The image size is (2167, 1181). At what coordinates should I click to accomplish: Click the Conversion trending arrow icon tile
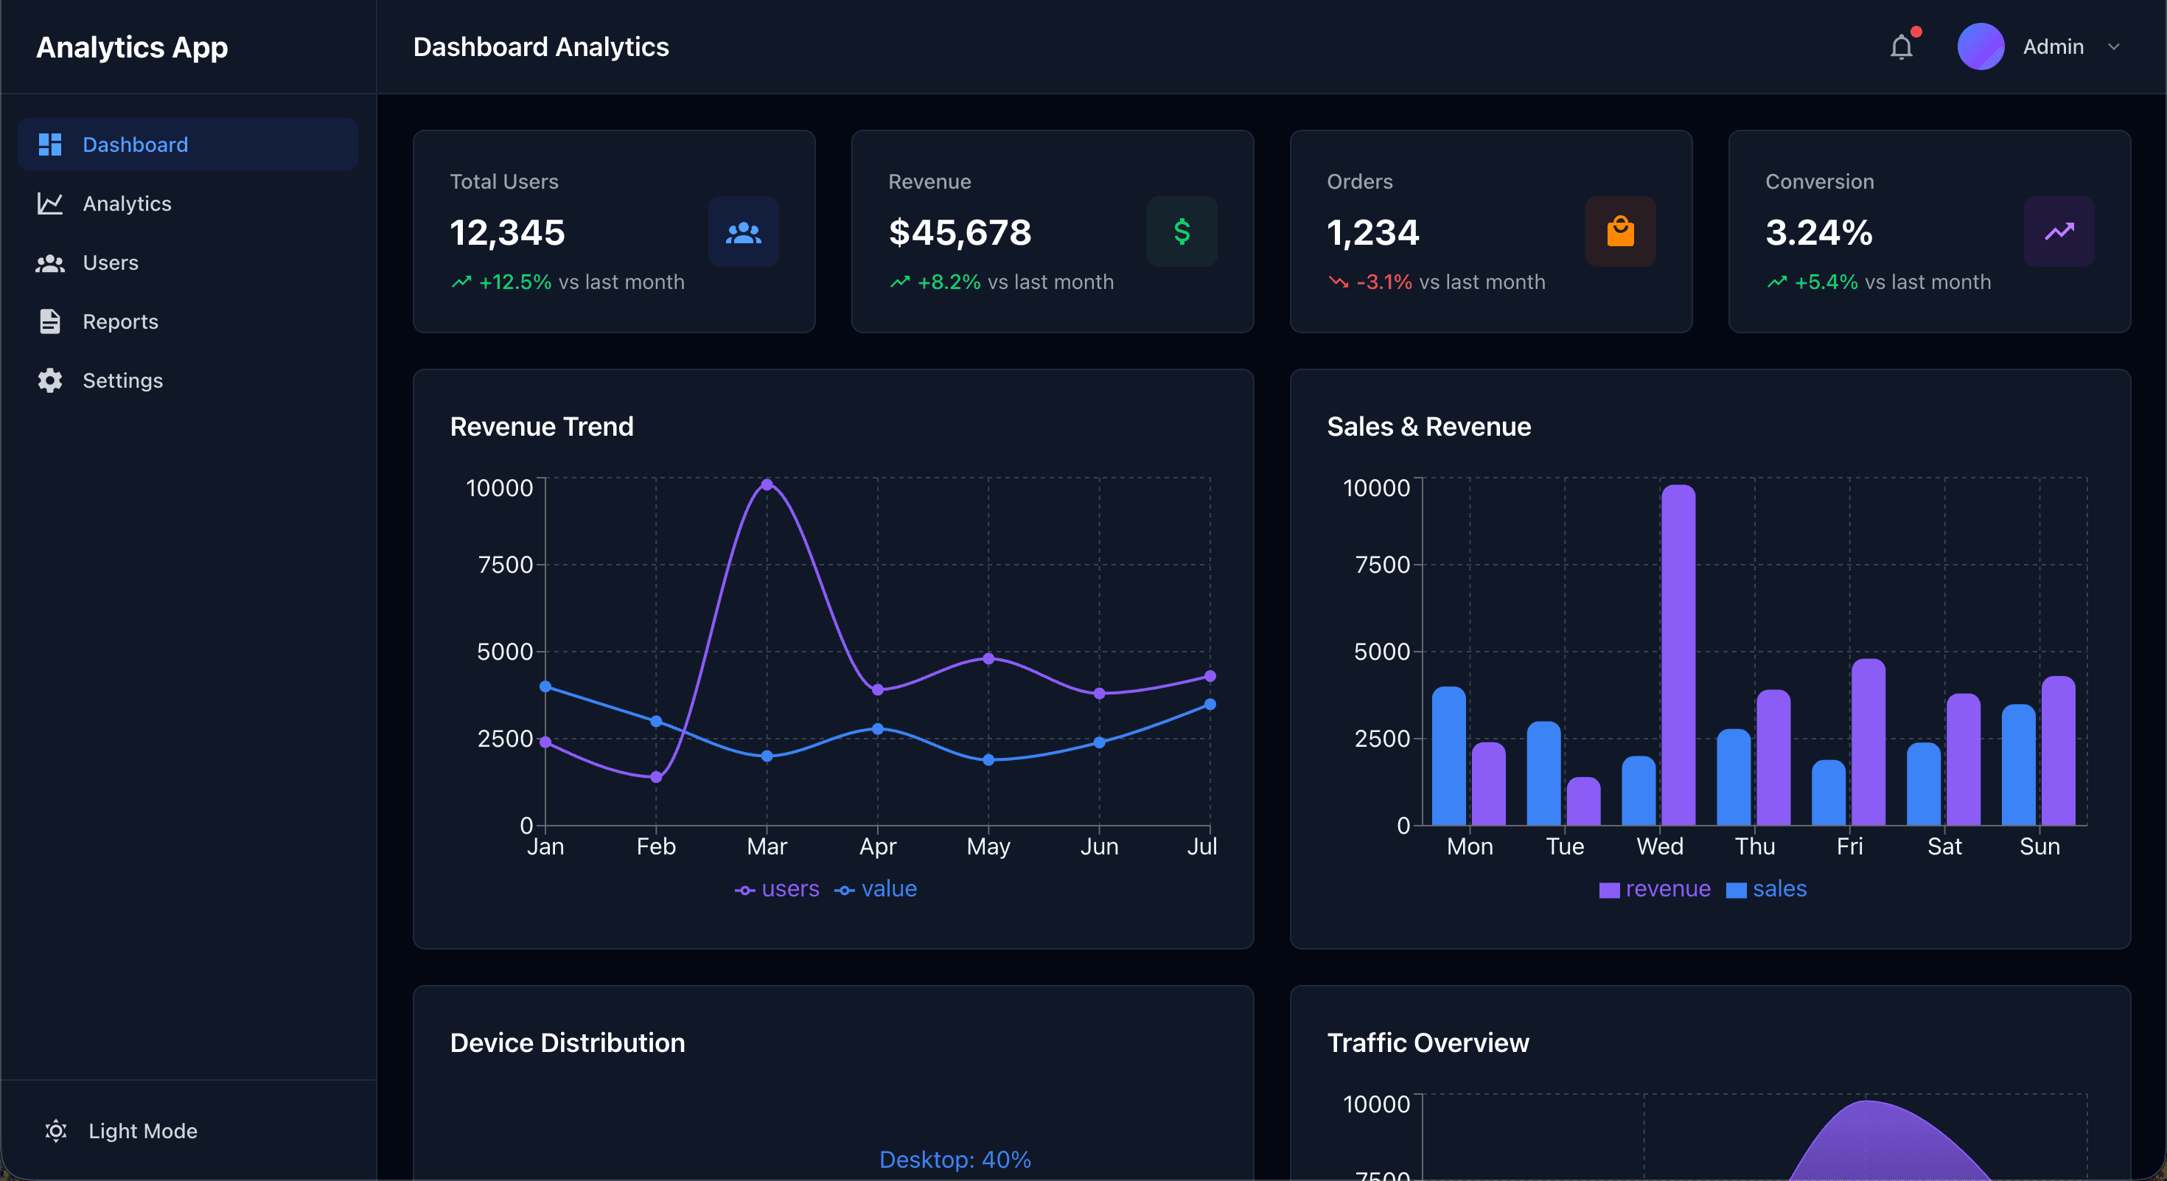pyautogui.click(x=2059, y=232)
